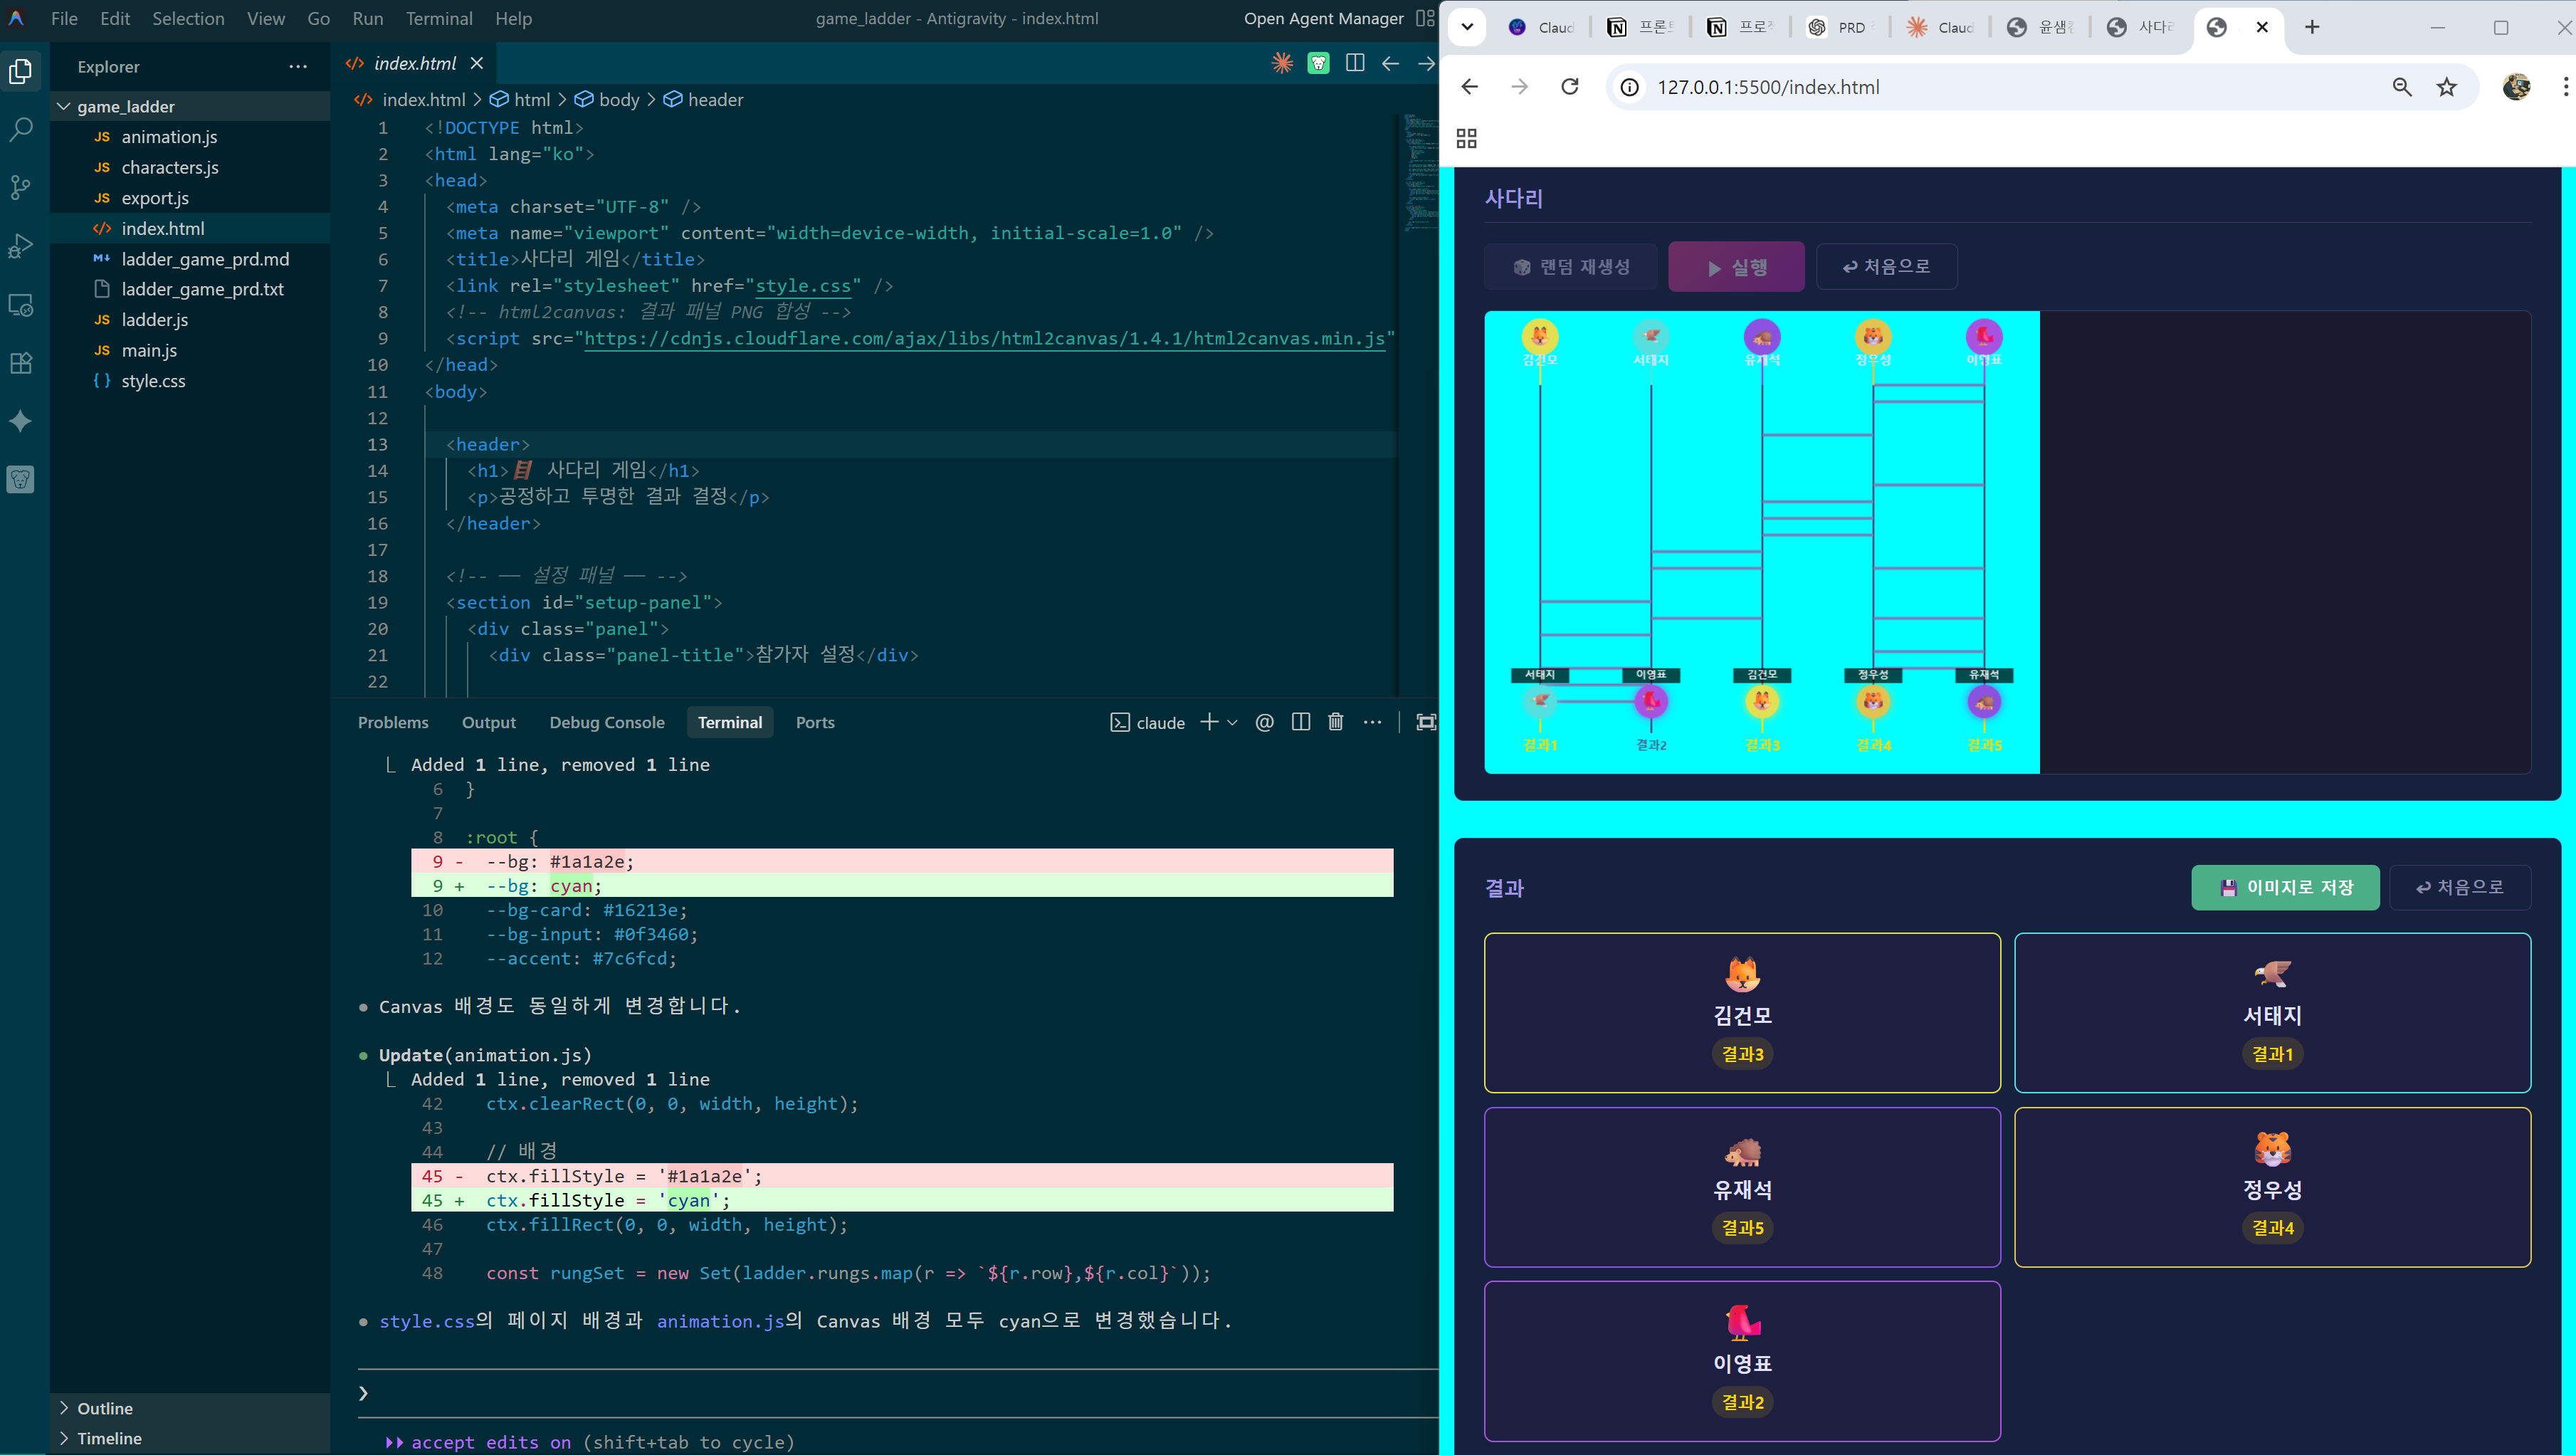Open style.css in the explorer
2576x1455 pixels.
point(153,381)
